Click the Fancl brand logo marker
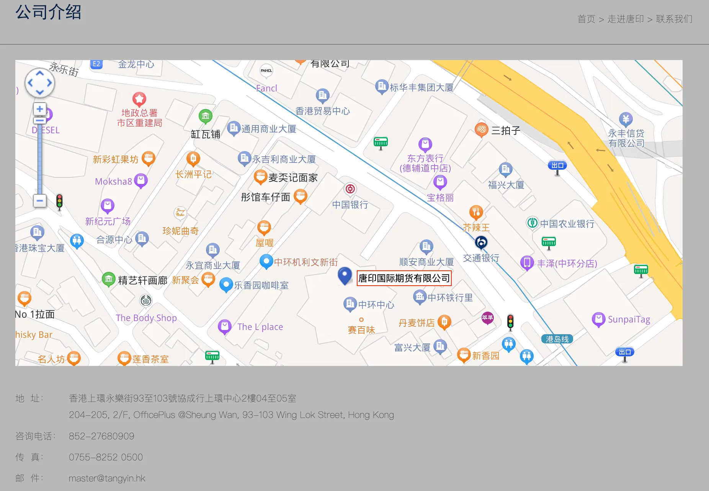The image size is (709, 491). tap(266, 71)
